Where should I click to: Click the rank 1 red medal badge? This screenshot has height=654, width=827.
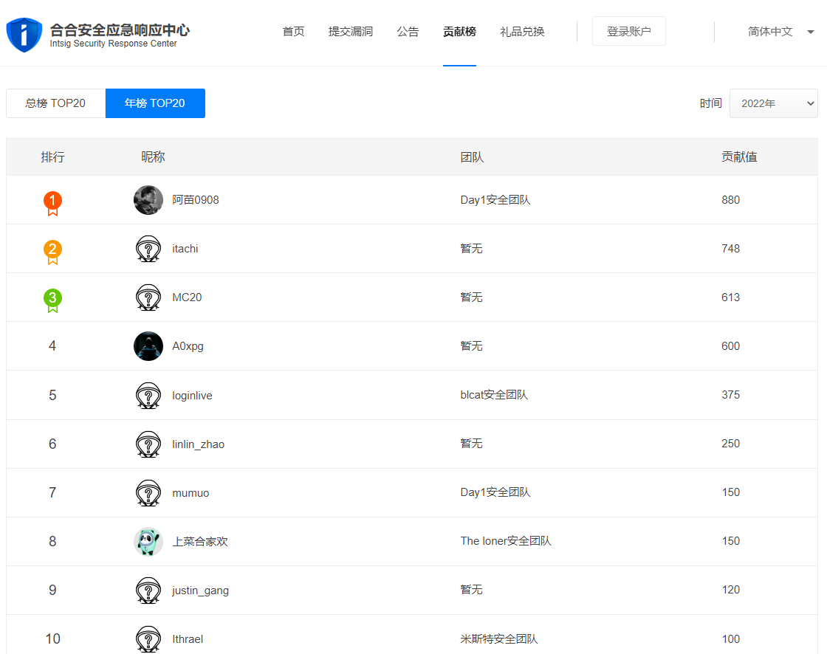[x=52, y=202]
